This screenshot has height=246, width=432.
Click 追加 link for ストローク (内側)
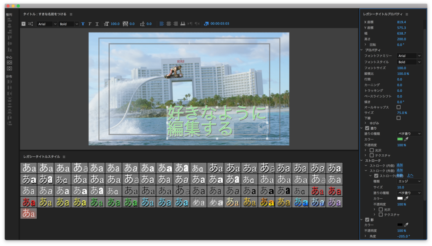click(x=400, y=165)
